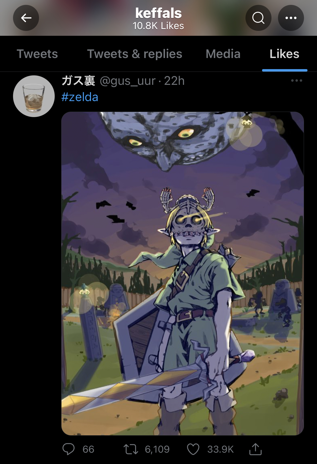Tap the back arrow button
The width and height of the screenshot is (317, 464).
tap(26, 18)
